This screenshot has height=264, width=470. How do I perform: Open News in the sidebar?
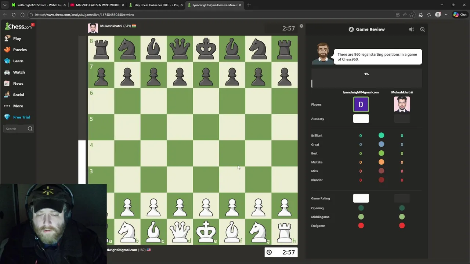tap(14, 84)
